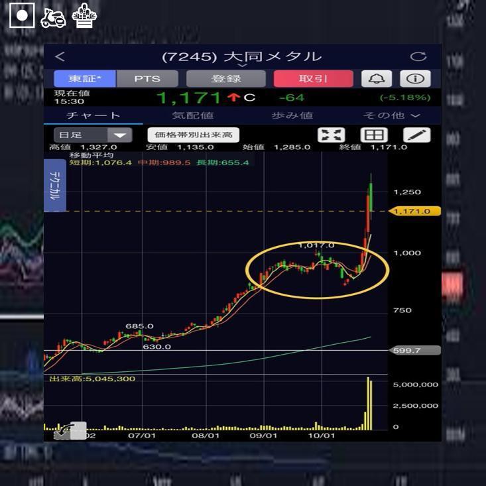Viewport: 486px width, 486px height.
Task: Click the red 取引 button
Action: [x=314, y=79]
